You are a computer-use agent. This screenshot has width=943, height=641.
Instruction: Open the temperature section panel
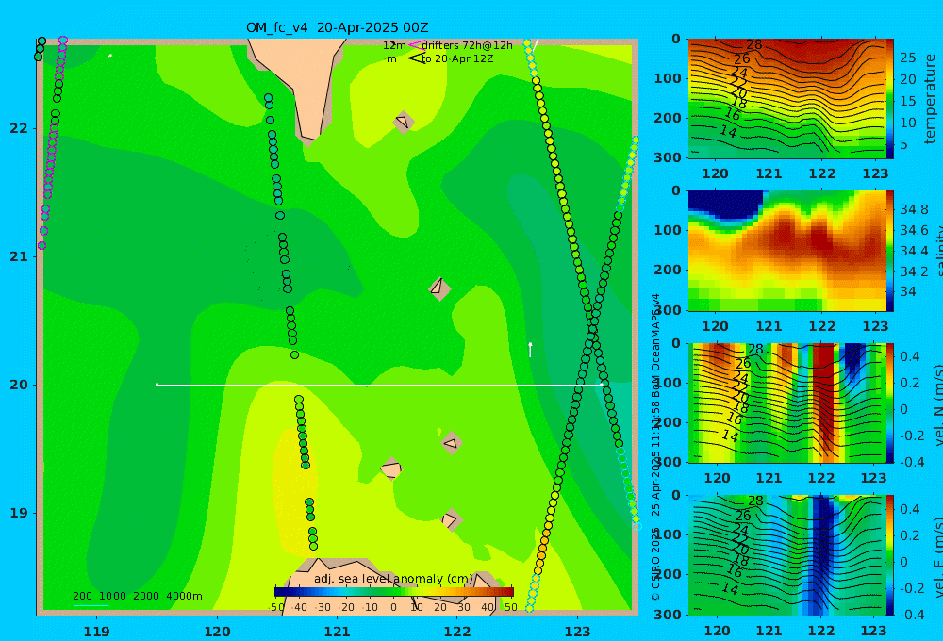(786, 99)
